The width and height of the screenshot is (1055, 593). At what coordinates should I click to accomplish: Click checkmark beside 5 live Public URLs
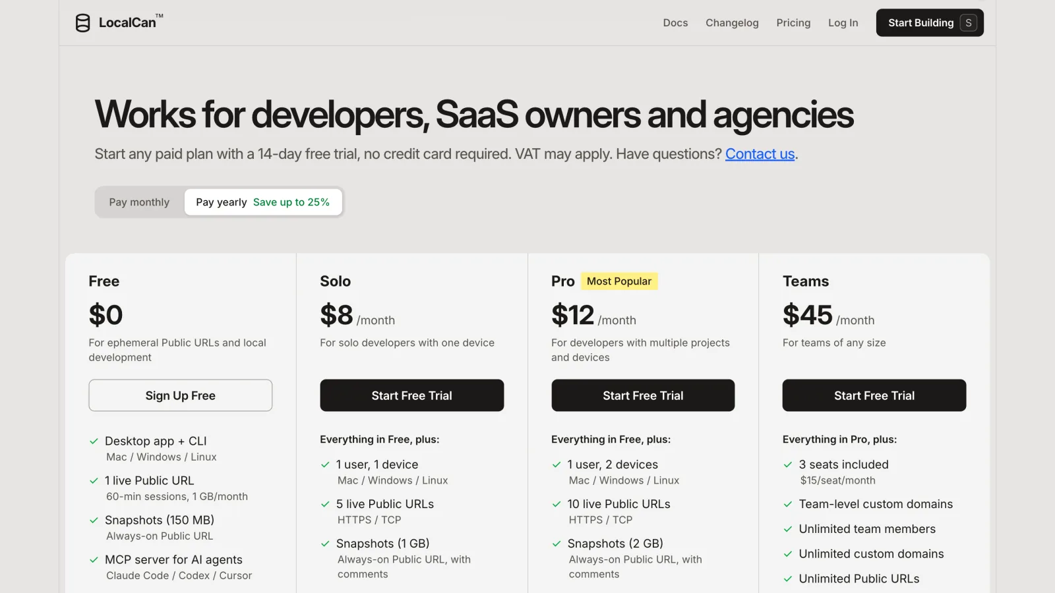(x=325, y=504)
